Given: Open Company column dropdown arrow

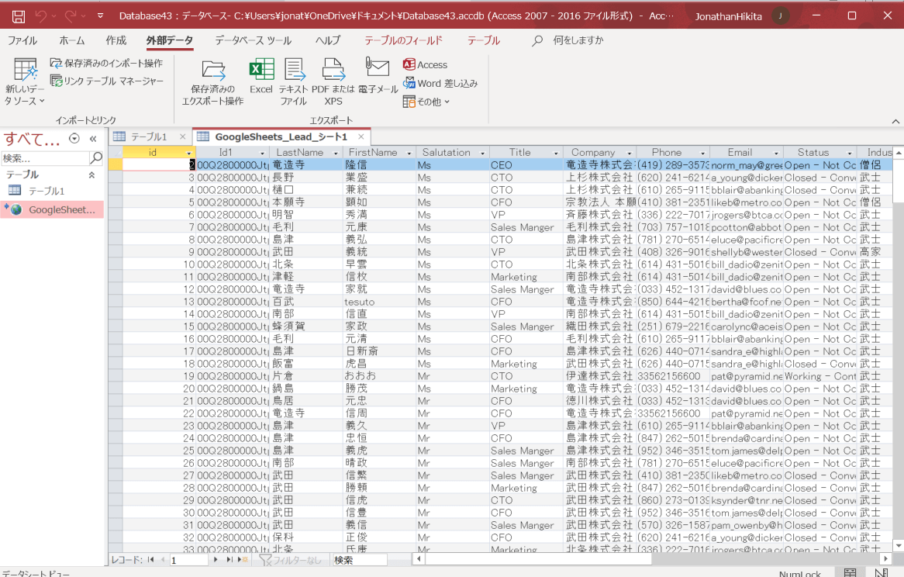Looking at the screenshot, I should (629, 153).
